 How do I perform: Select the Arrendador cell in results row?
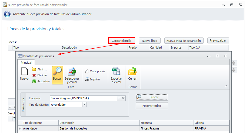[x=40, y=128]
